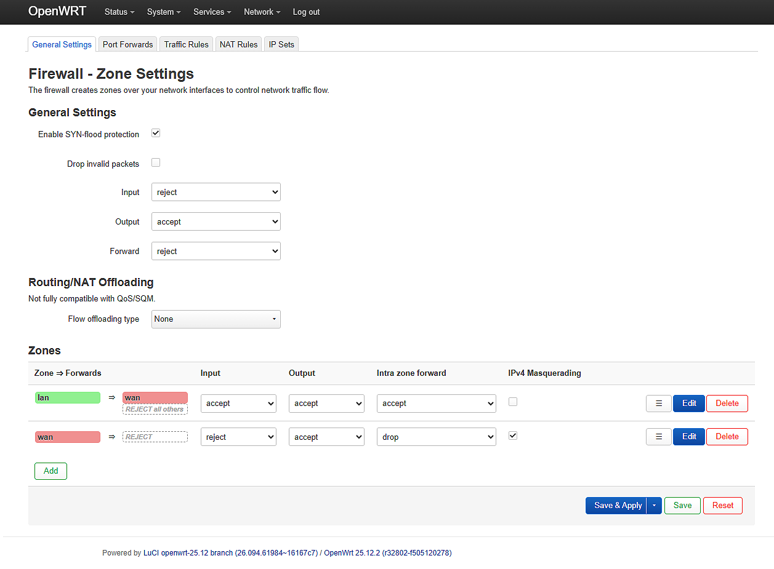Click Edit button for lan zone
Viewport: 774px width, 569px height.
[x=688, y=404]
